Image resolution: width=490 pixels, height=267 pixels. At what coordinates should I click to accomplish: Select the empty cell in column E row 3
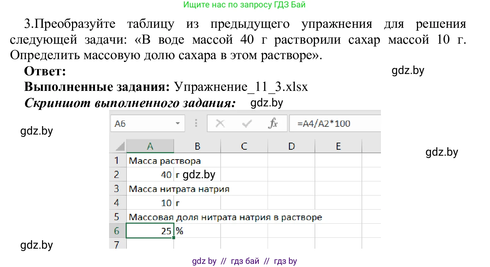[x=338, y=188]
